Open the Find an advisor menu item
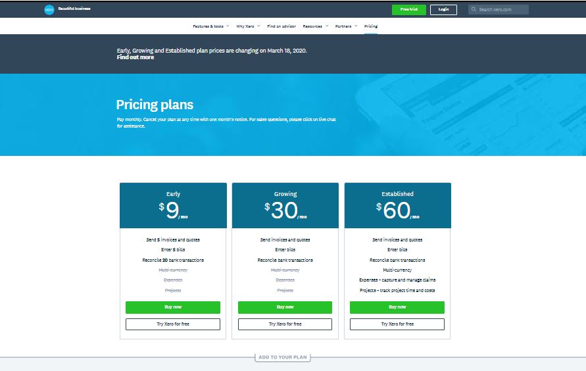Image resolution: width=586 pixels, height=371 pixels. coord(281,26)
